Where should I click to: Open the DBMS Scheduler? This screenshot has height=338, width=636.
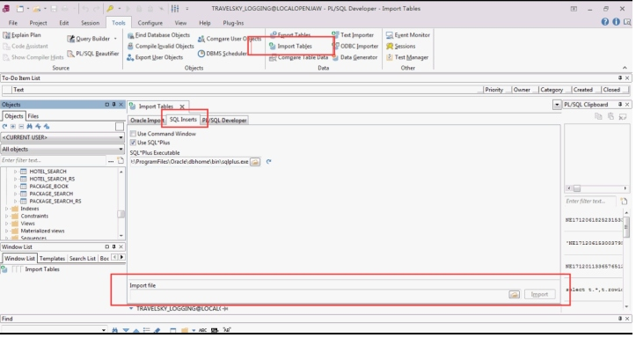click(x=223, y=54)
